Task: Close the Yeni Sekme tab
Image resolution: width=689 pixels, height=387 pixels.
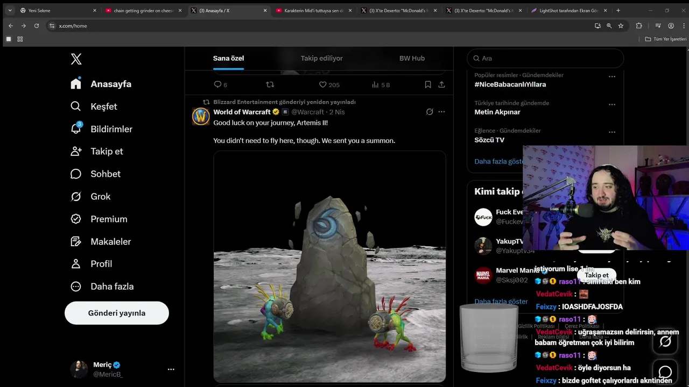Action: pos(95,10)
